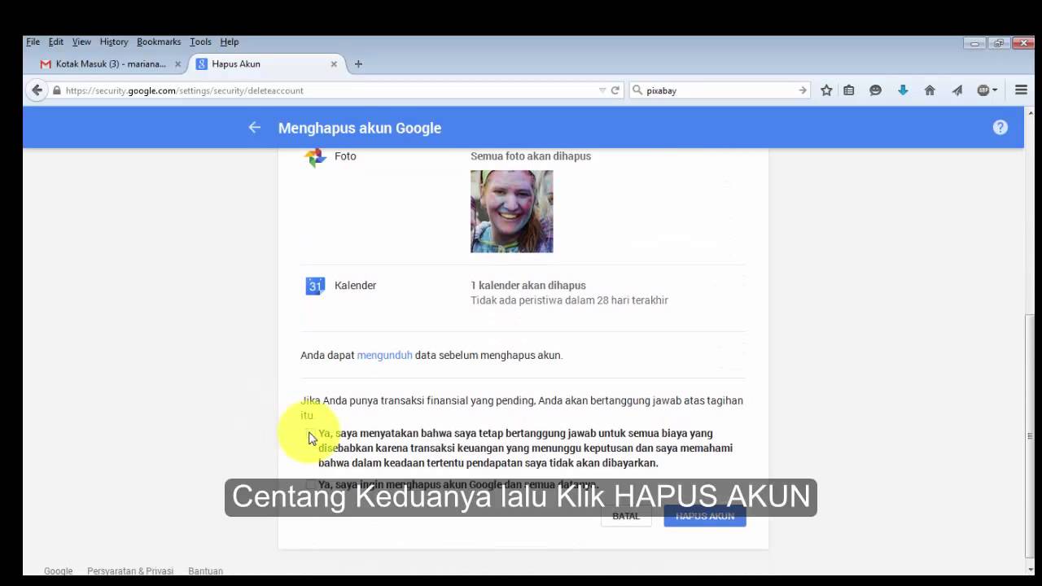Image resolution: width=1042 pixels, height=586 pixels.
Task: Click the search go arrow next to pixabay
Action: (x=803, y=90)
